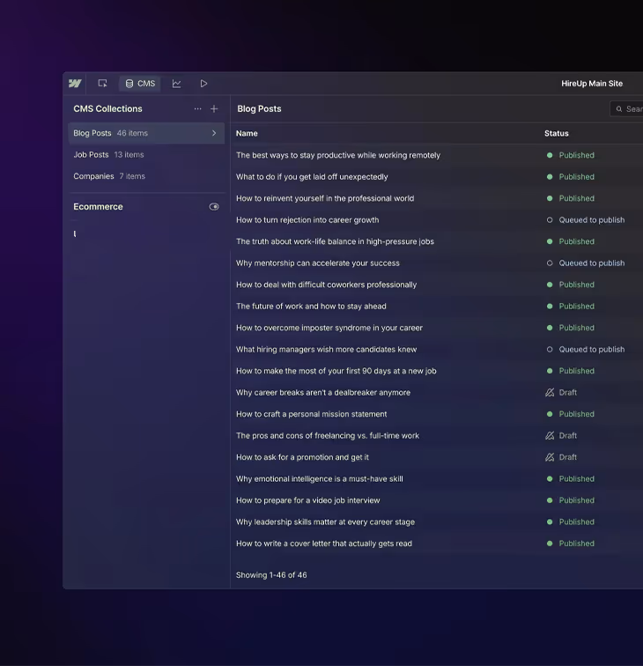The width and height of the screenshot is (643, 666).
Task: Open 'How to craft a personal mission statement'
Action: pos(311,414)
